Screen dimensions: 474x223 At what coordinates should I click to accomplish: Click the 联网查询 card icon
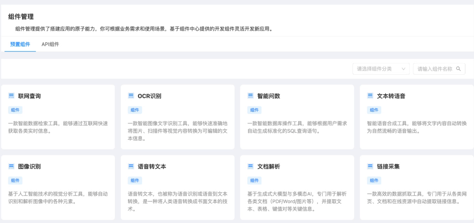[11, 96]
